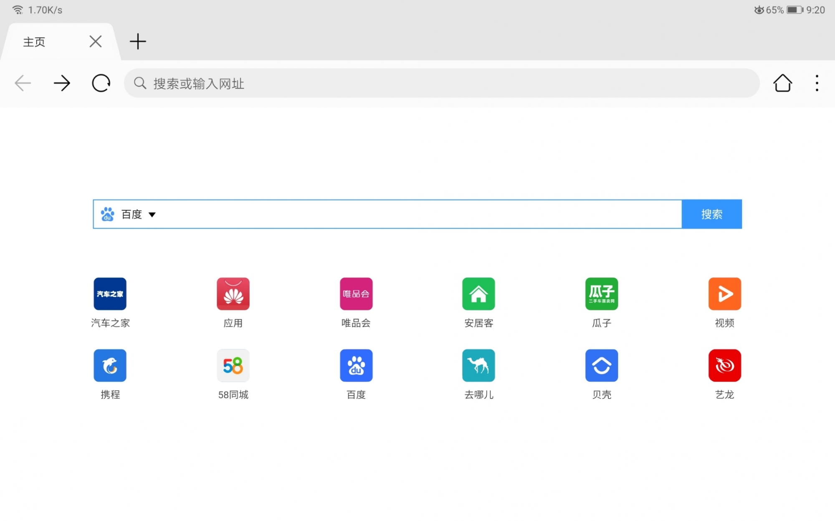
Task: Select the 主页 tab
Action: (61, 42)
